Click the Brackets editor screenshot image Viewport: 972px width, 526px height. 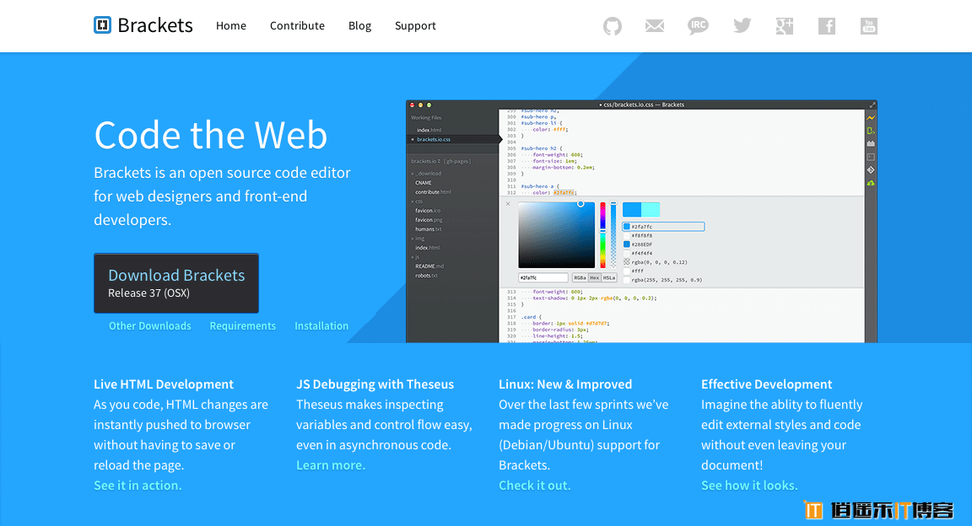pyautogui.click(x=641, y=221)
